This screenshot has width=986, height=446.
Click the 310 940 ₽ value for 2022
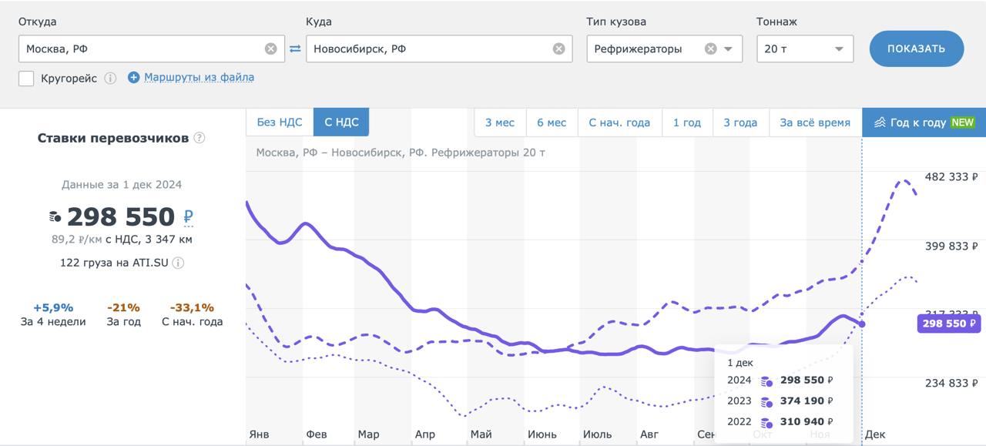[x=807, y=422]
